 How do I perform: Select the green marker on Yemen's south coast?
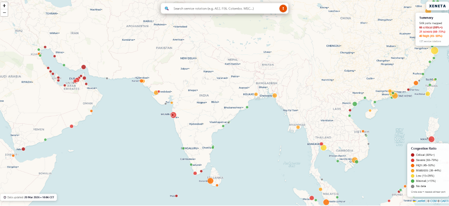point(45,140)
